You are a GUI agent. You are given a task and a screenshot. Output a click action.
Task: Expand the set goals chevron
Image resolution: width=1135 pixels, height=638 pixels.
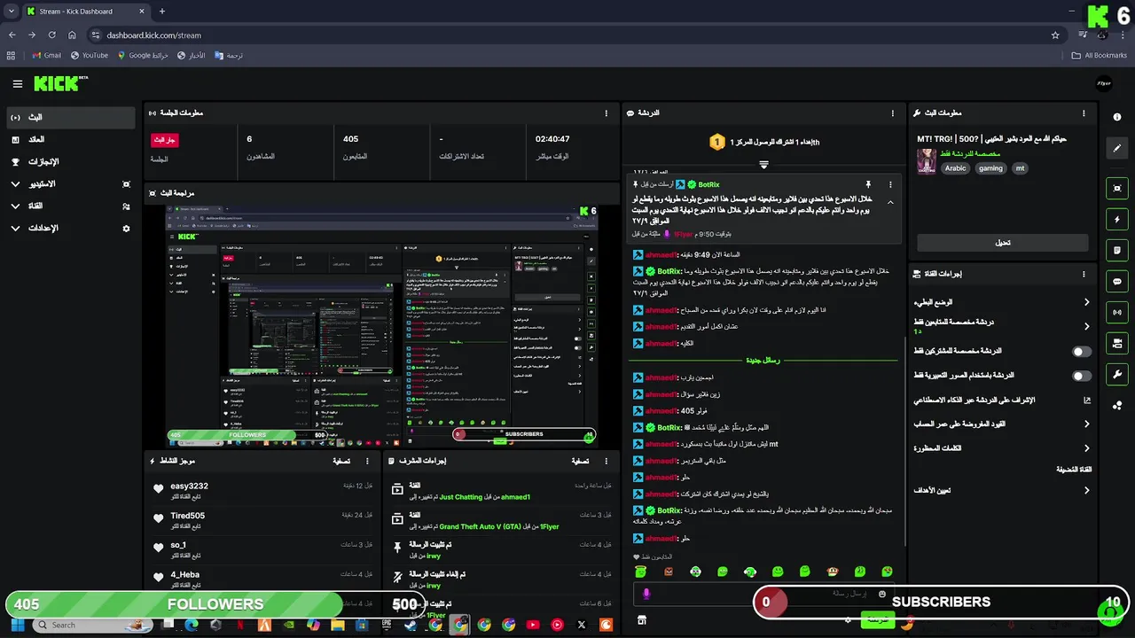click(1086, 490)
